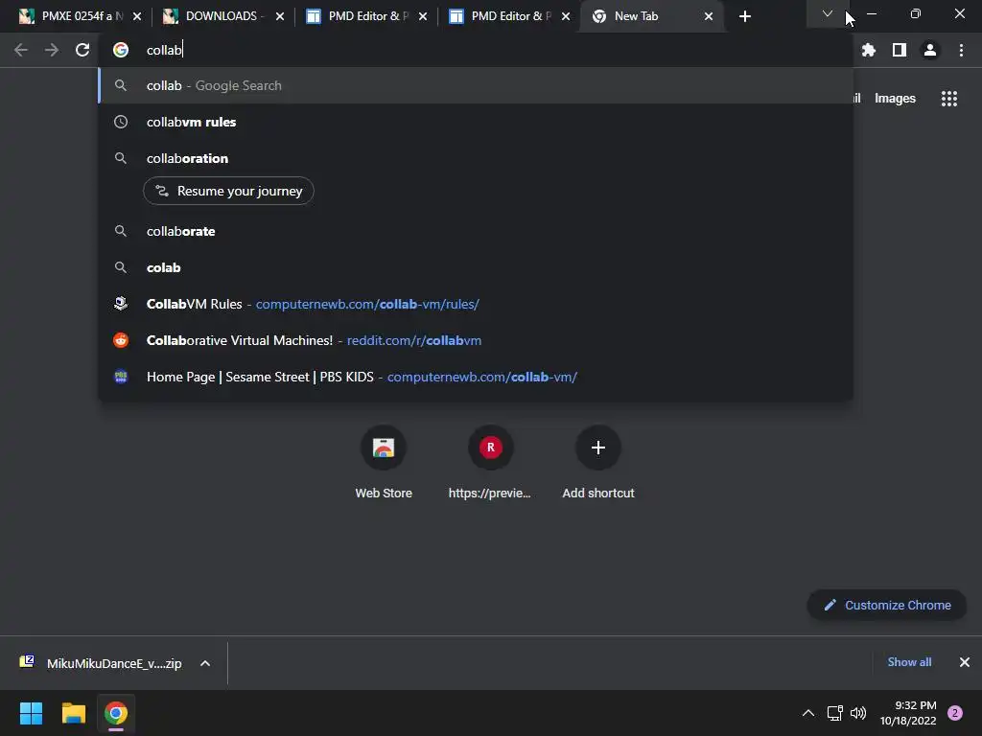The width and height of the screenshot is (982, 736).
Task: Open the clock showing 9:32 PM
Action: pos(908,713)
